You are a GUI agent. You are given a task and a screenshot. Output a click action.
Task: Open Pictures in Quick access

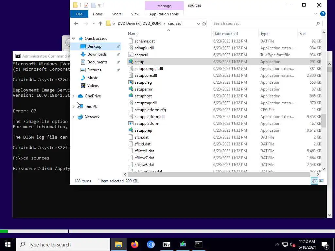pos(94,70)
